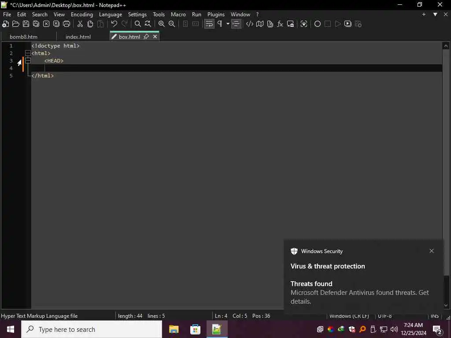Click the Save All toolbar icon
The image size is (451, 338).
[x=36, y=24]
